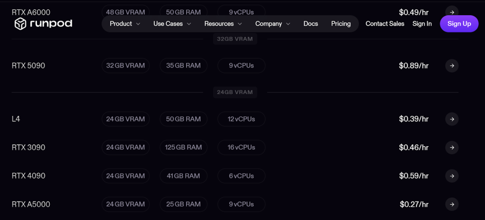Screen dimensions: 485x220
Task: Click the arrow icon for RTX 5090
Action: (x=452, y=66)
